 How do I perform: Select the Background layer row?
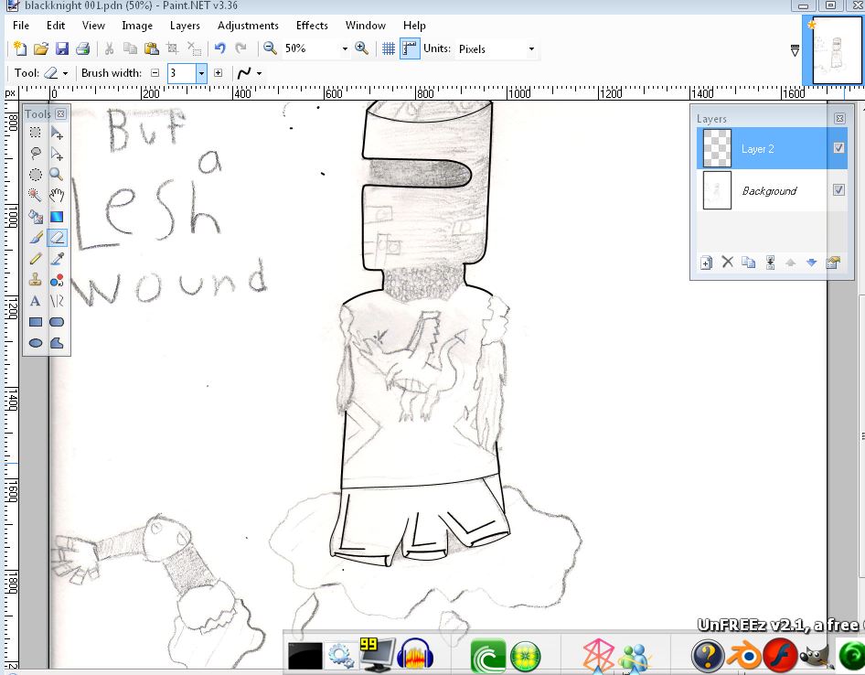[x=773, y=190]
